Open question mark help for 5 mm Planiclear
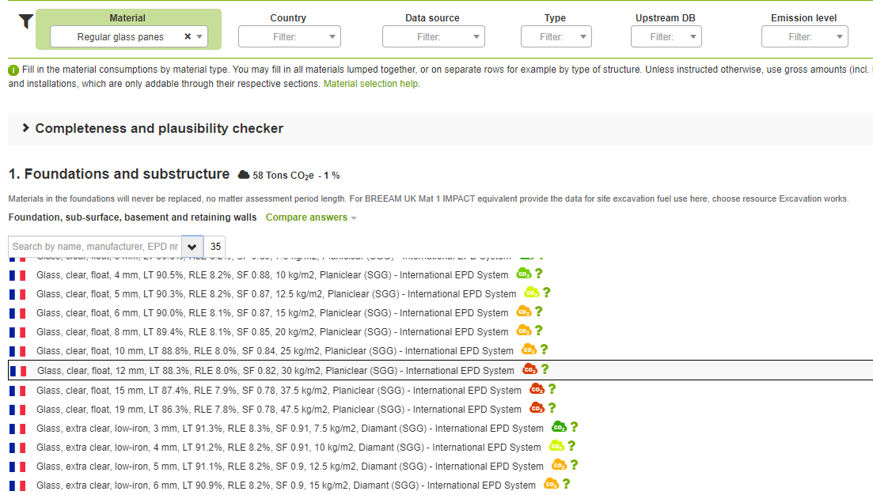 pyautogui.click(x=547, y=292)
